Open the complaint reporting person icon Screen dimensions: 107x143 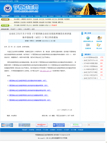coord(100,38)
